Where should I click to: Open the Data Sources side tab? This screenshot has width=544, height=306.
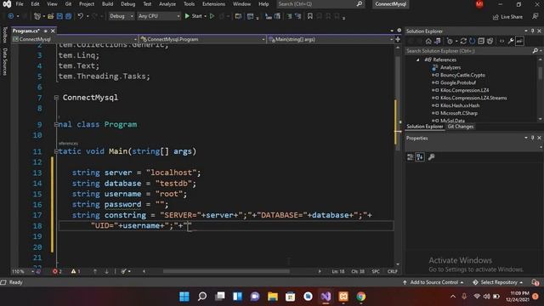coord(5,62)
